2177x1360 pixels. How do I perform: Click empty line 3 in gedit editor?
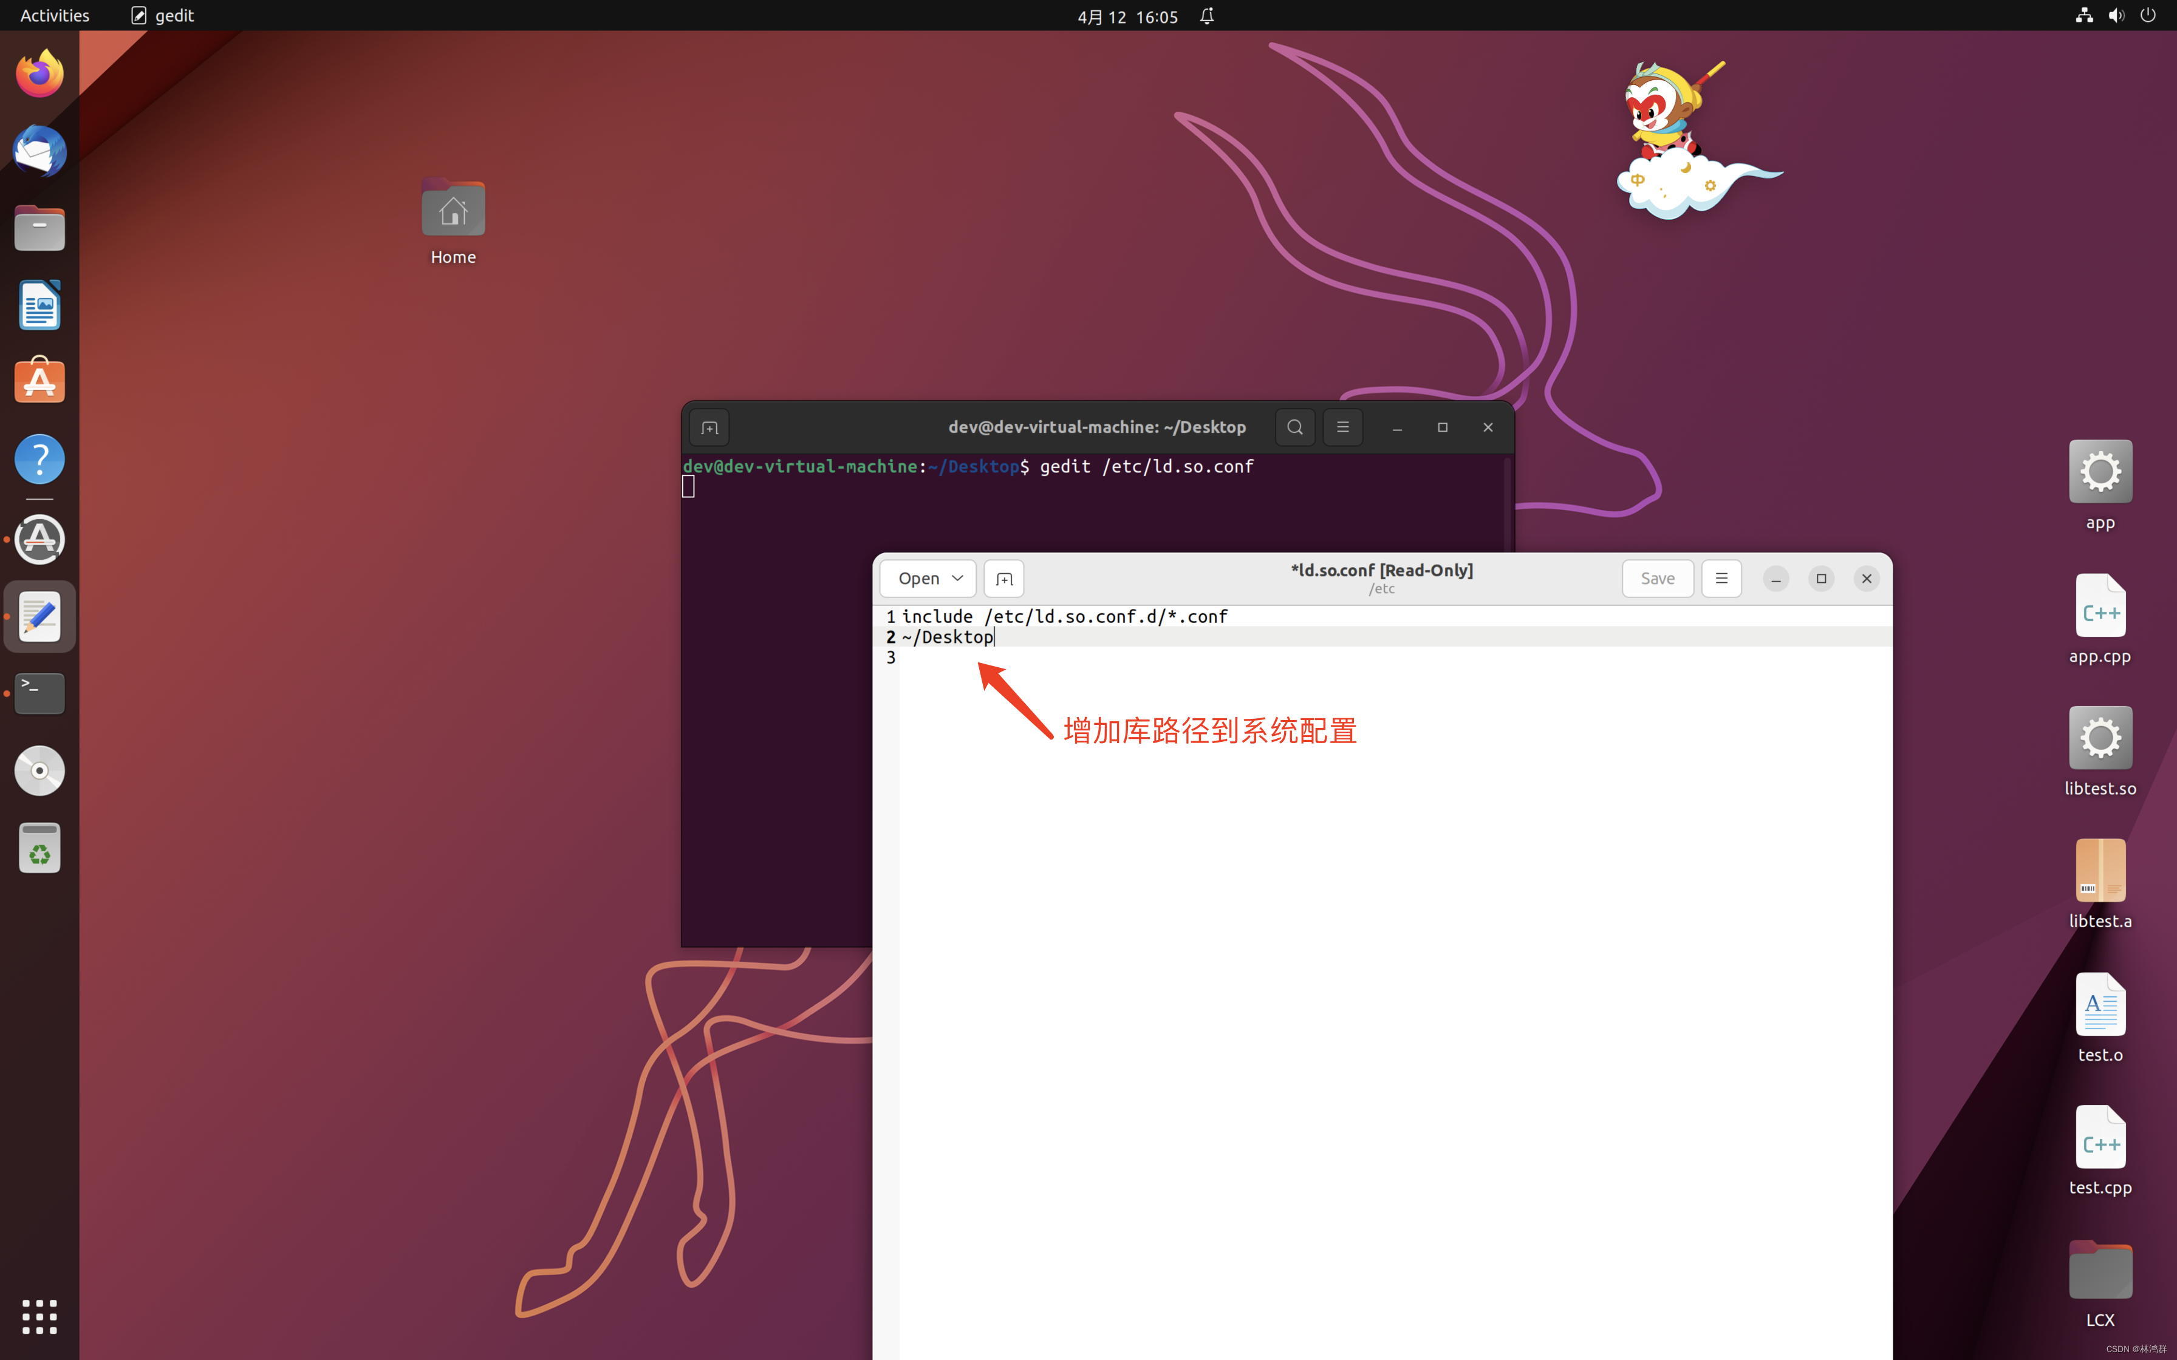(1395, 658)
